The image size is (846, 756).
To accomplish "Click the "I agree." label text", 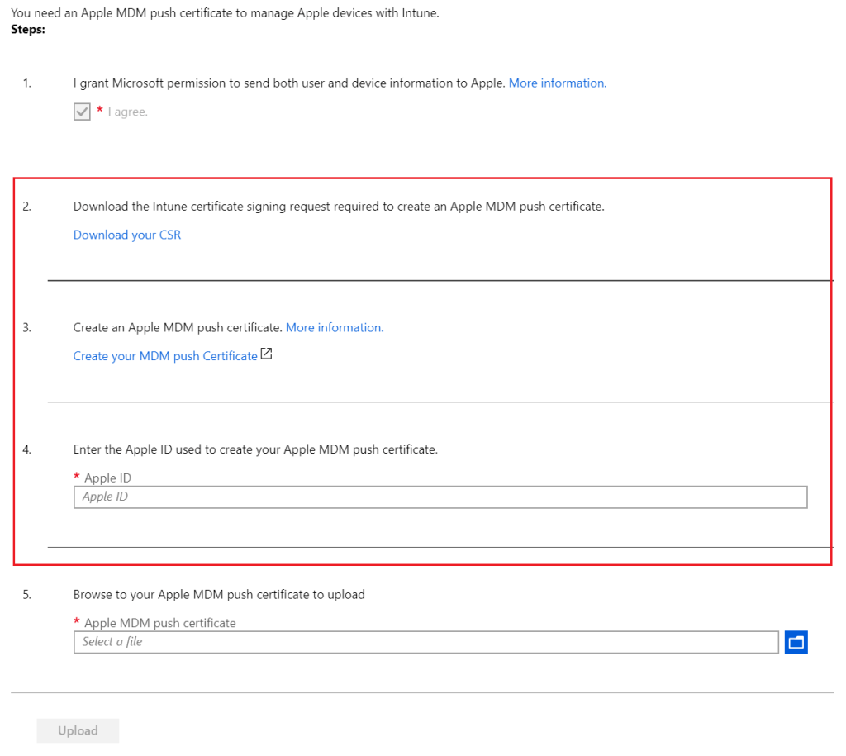I will point(127,112).
